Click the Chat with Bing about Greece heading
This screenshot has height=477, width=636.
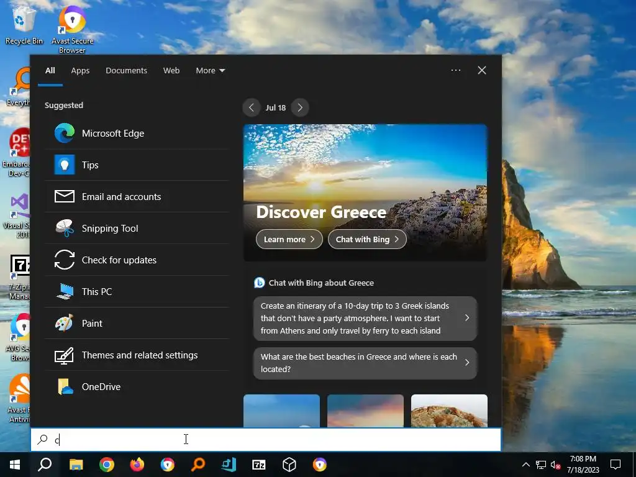321,283
